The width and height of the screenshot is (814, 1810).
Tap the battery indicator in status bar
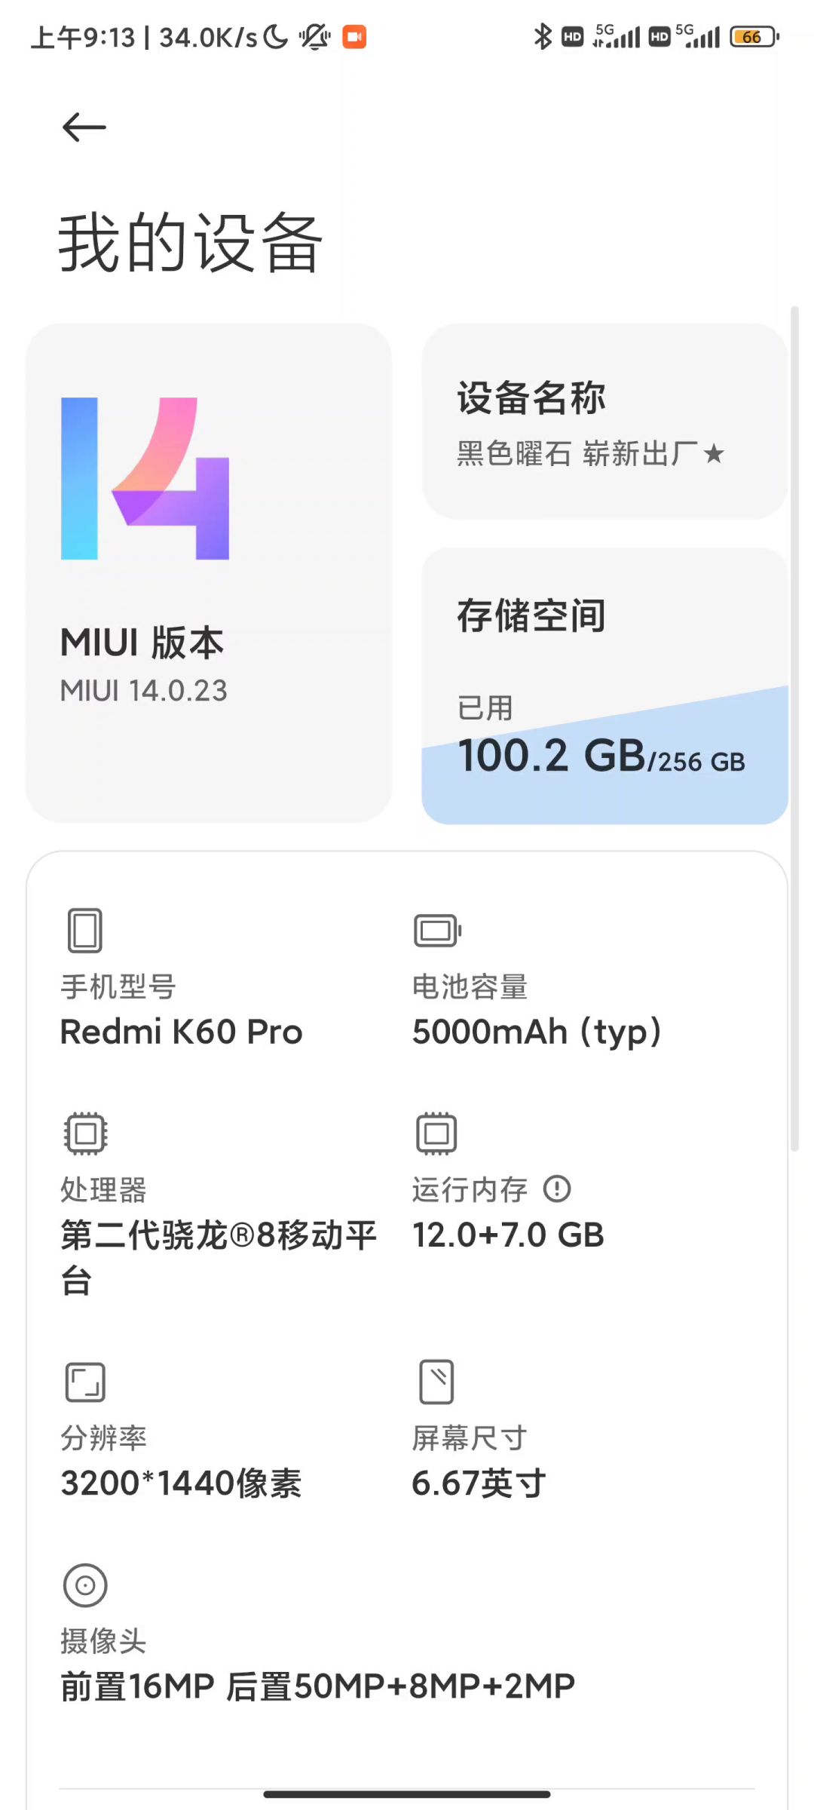pos(753,37)
